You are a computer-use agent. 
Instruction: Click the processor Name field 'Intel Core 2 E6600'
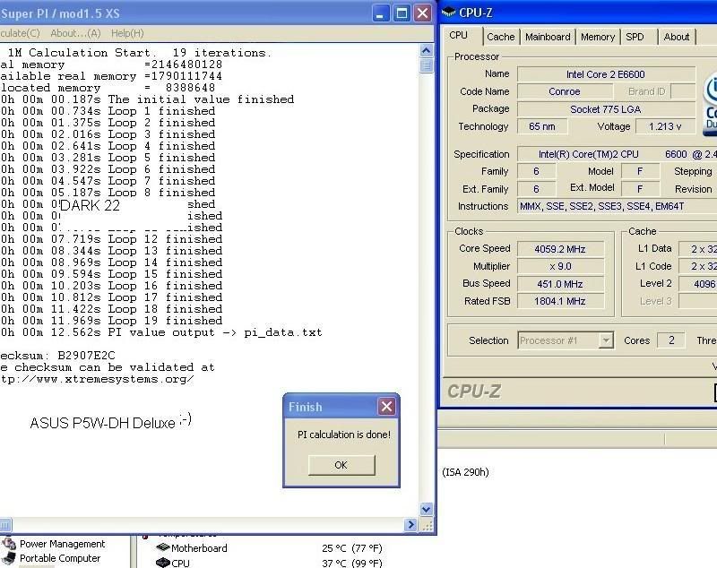(x=606, y=74)
